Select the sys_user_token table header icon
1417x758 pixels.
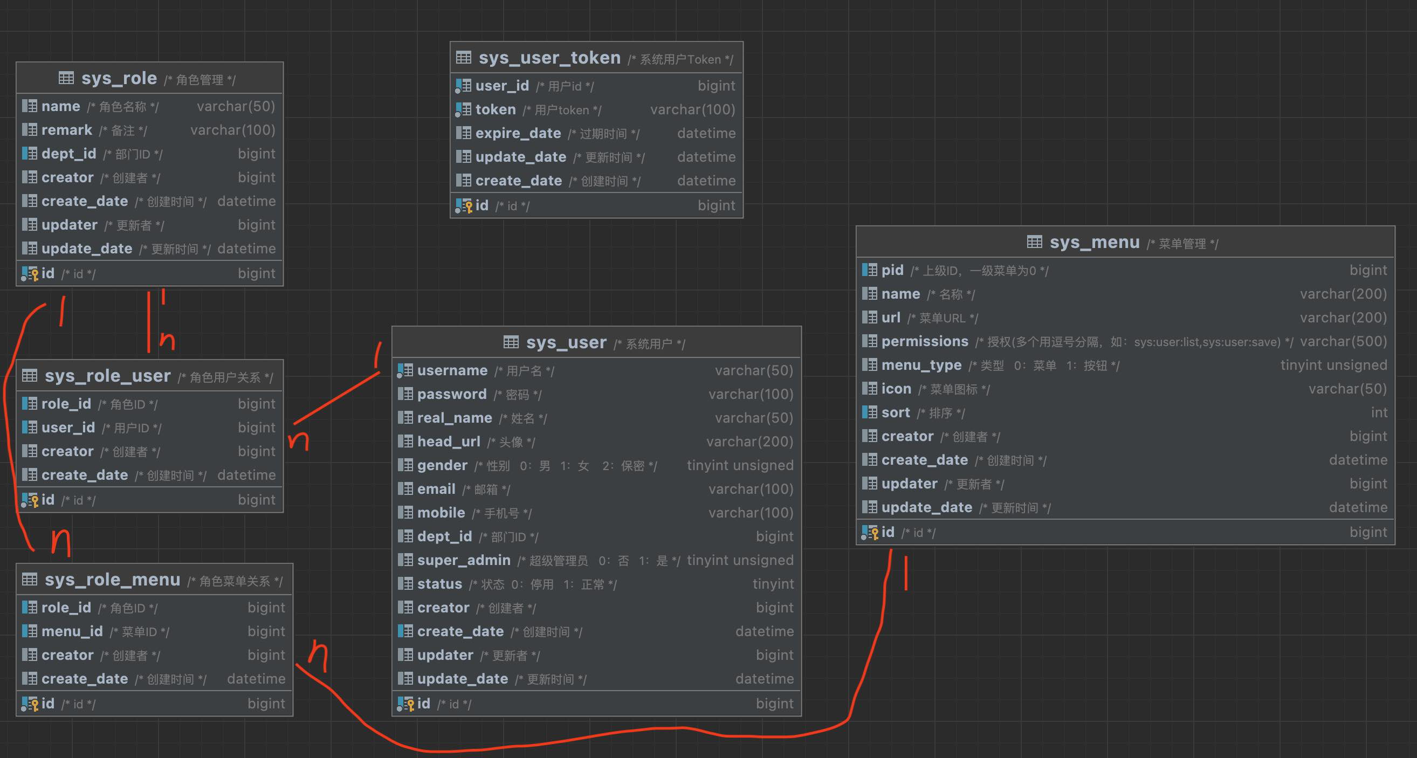pos(463,57)
